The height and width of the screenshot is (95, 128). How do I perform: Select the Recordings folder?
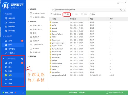55,72
